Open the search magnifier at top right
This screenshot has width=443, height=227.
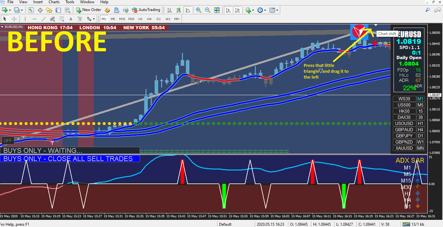(x=428, y=10)
